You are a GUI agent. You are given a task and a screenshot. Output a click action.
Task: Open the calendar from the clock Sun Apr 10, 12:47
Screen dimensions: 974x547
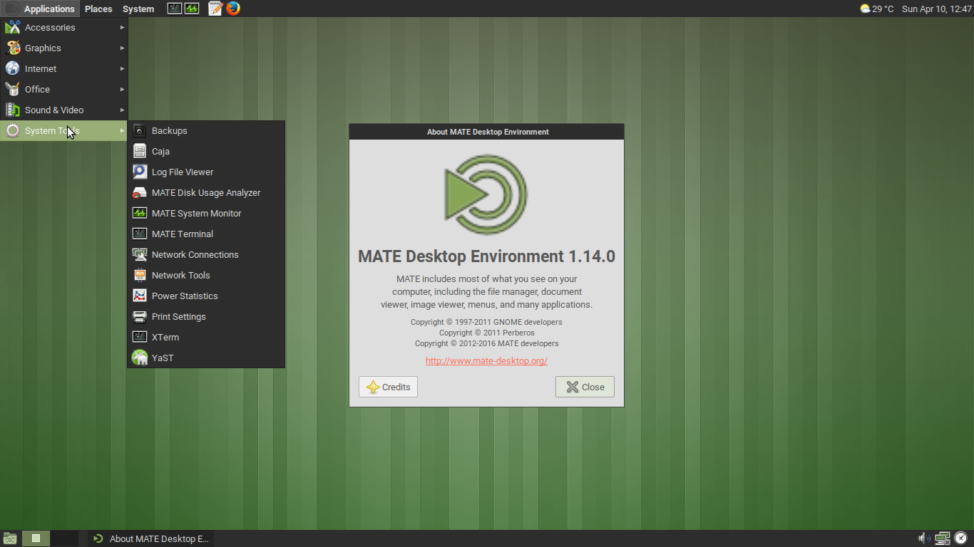[x=937, y=9]
